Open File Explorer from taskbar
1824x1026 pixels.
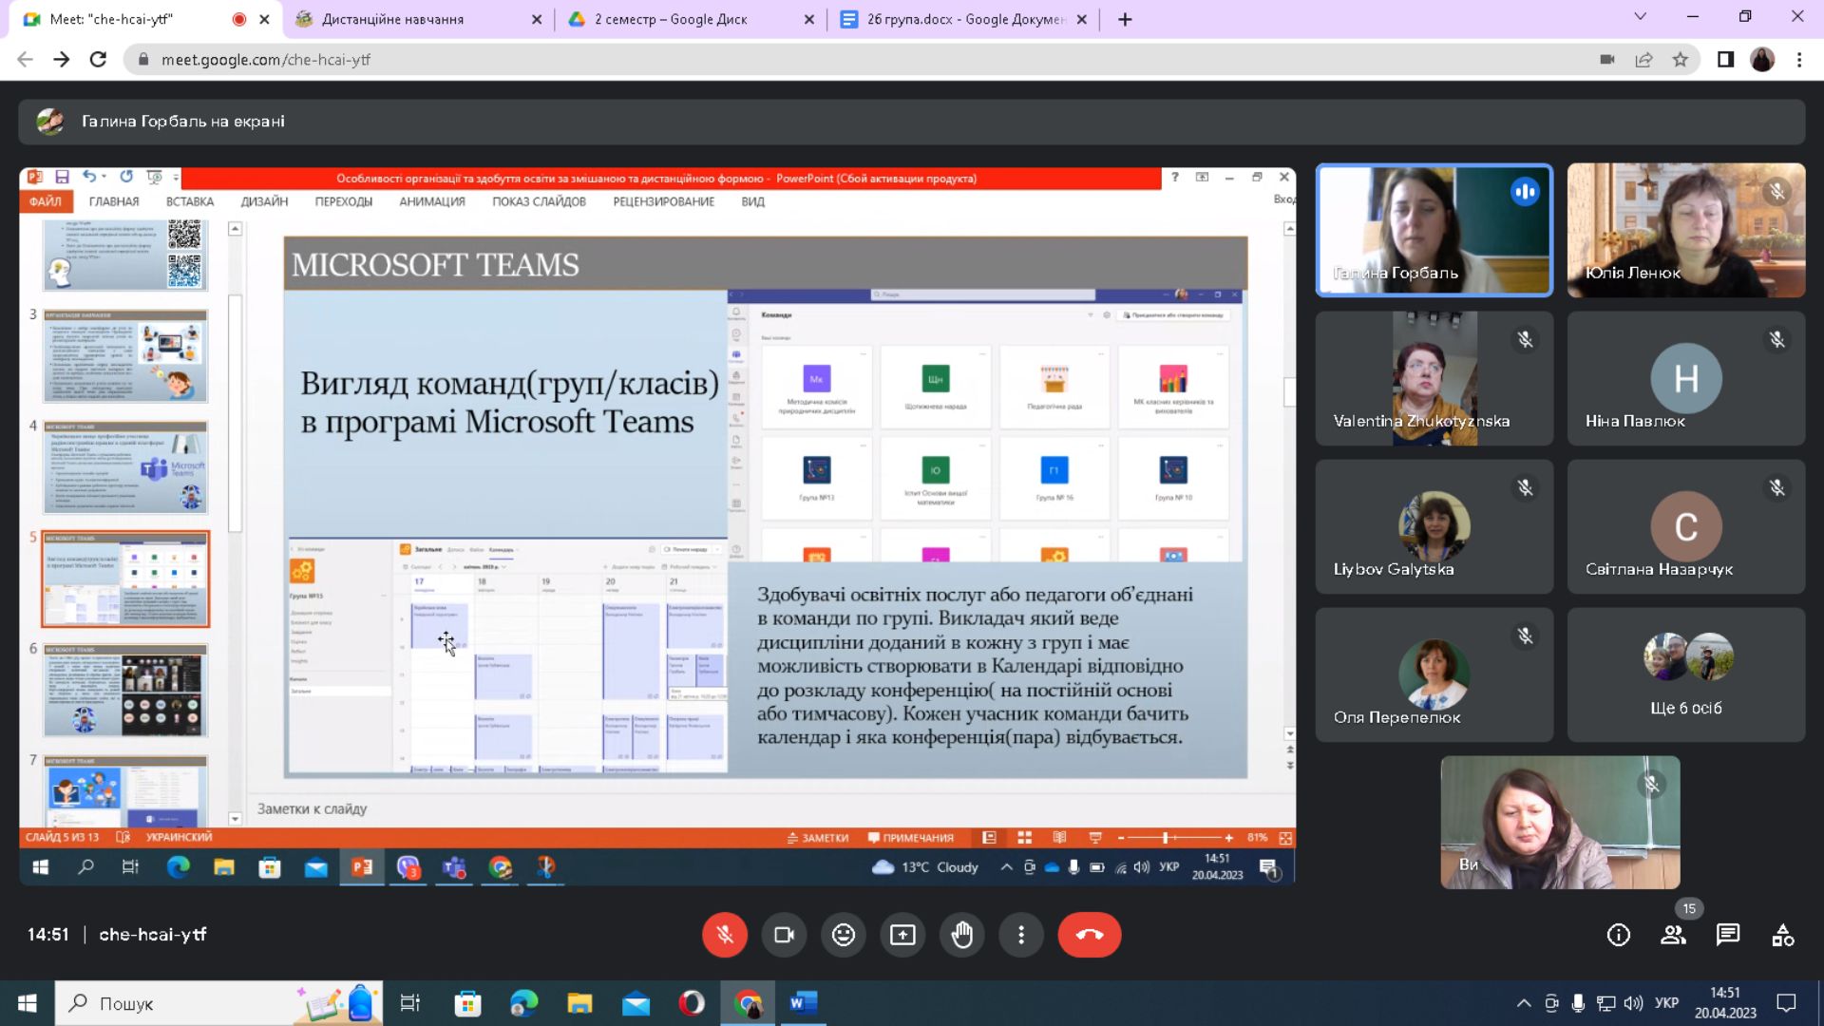pos(579,1003)
